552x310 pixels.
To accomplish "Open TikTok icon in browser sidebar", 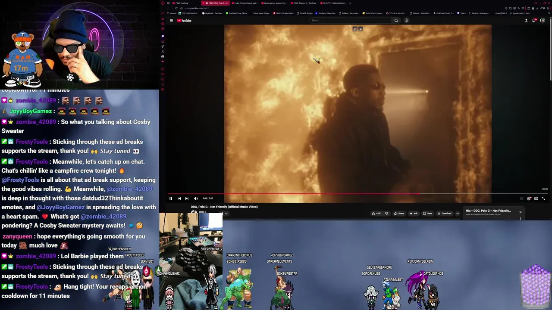I will coord(163,46).
